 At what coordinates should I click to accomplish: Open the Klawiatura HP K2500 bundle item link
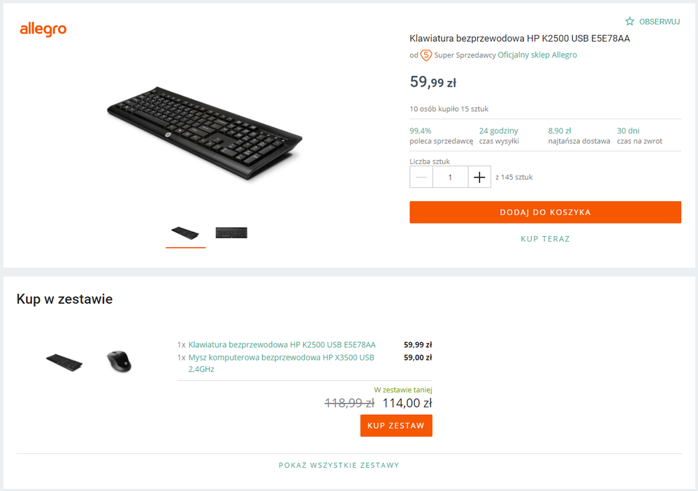point(282,344)
